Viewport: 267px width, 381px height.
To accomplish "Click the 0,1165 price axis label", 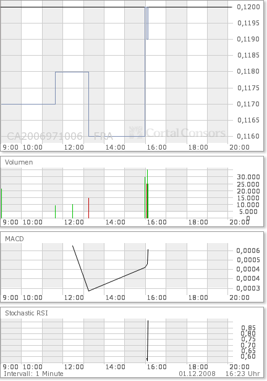I will 248,120.
